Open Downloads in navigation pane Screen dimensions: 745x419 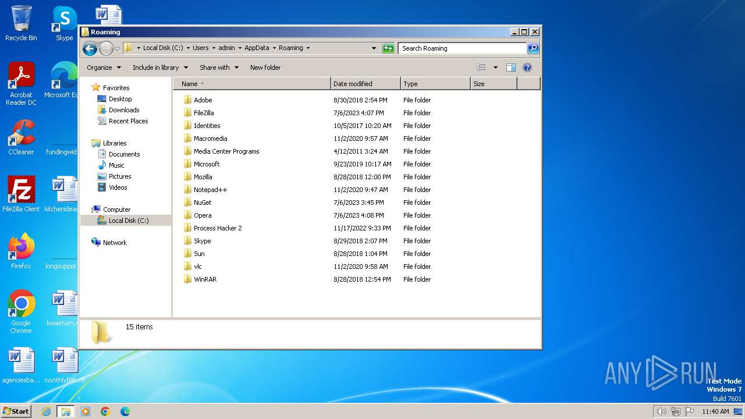tap(123, 110)
